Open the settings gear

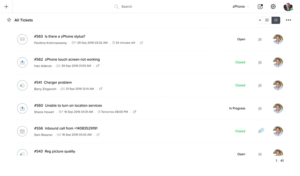pos(273,7)
